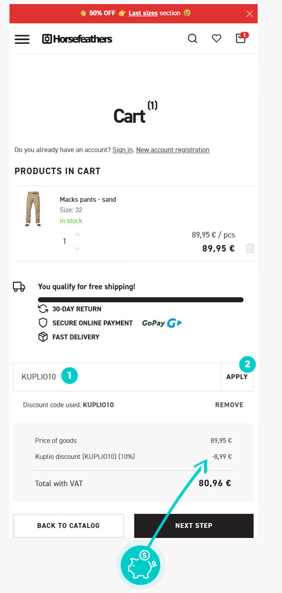Open the search magnifier icon
The width and height of the screenshot is (282, 593).
click(x=193, y=39)
